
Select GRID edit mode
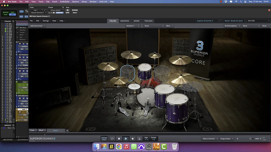[12, 15]
